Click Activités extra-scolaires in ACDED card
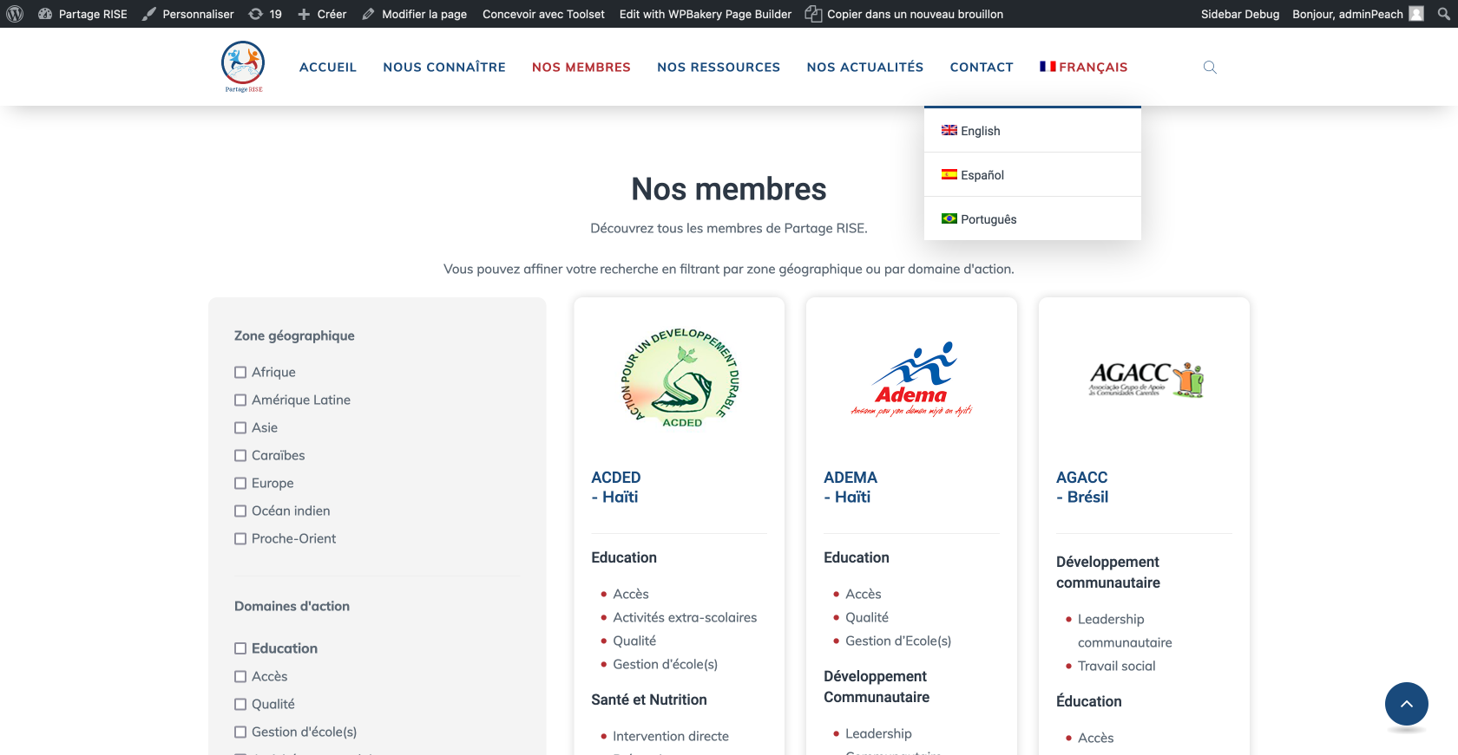 tap(685, 617)
